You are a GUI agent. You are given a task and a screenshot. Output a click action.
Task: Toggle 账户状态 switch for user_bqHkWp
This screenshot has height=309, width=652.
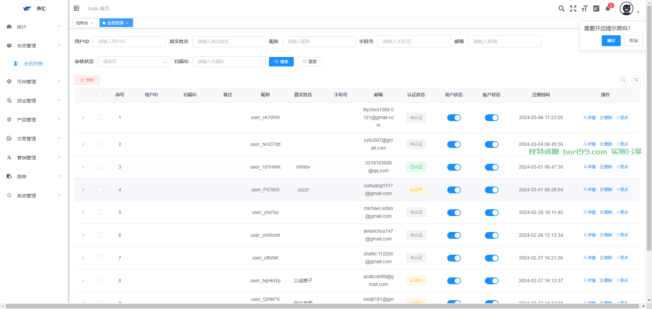click(x=492, y=281)
